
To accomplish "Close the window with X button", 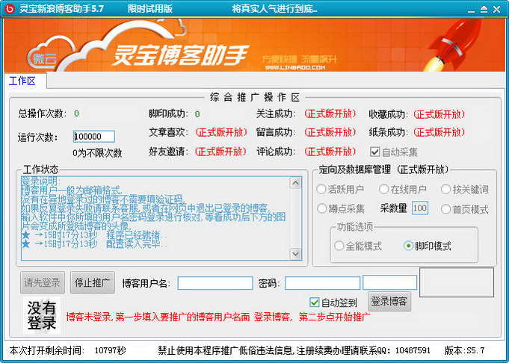I will point(496,9).
